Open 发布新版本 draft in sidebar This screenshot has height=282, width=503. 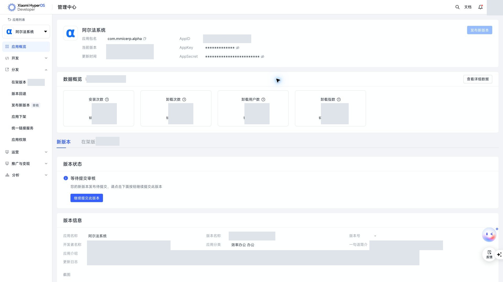click(x=25, y=105)
